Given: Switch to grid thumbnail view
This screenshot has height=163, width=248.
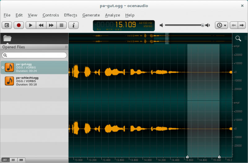Looking at the screenshot, I should click(21, 160).
